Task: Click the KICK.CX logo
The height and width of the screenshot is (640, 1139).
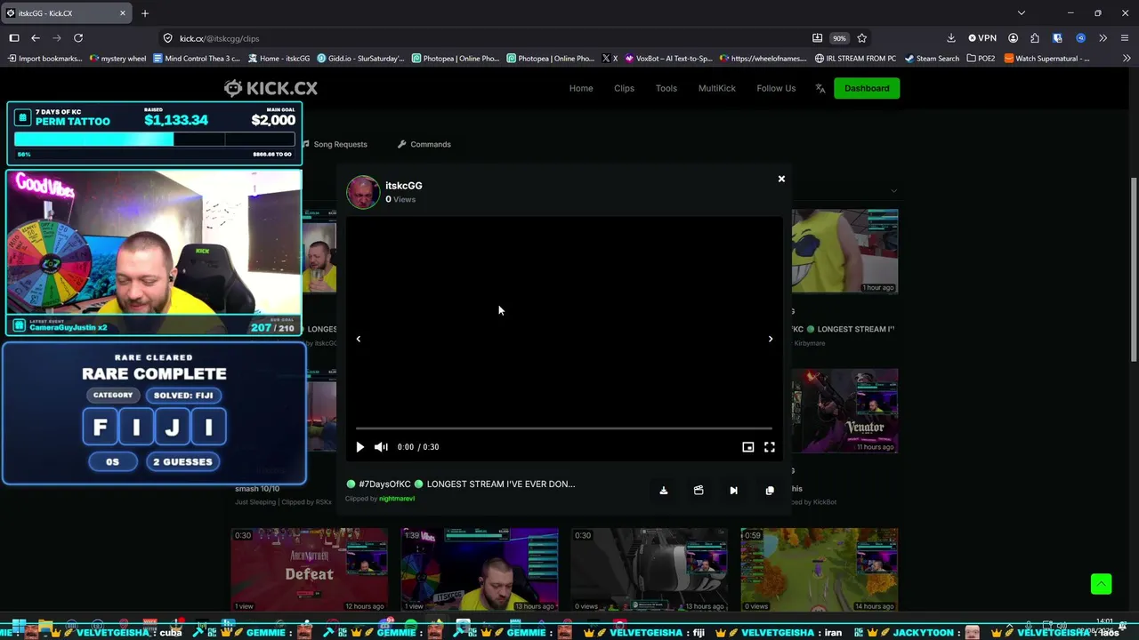Action: pyautogui.click(x=271, y=88)
